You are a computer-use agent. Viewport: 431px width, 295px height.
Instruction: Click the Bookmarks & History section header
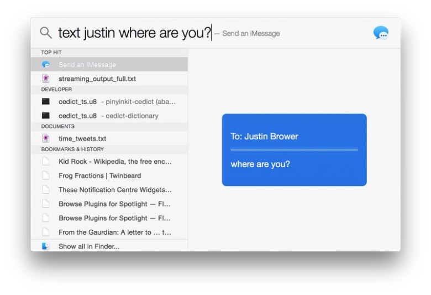click(72, 149)
